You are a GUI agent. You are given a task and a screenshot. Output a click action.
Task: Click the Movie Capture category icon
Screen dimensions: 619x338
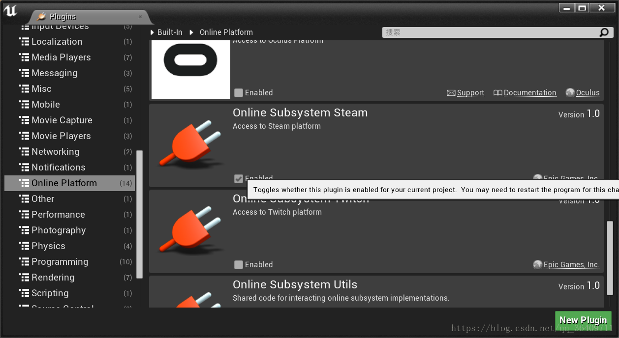[x=24, y=120]
